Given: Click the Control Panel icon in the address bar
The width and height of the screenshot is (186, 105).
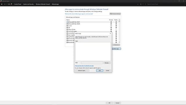Looking at the screenshot, I should click(11, 4).
